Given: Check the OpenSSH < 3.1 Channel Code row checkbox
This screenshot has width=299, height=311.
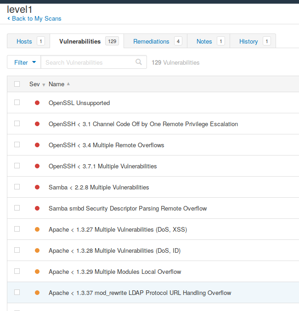Looking at the screenshot, I should 17,123.
